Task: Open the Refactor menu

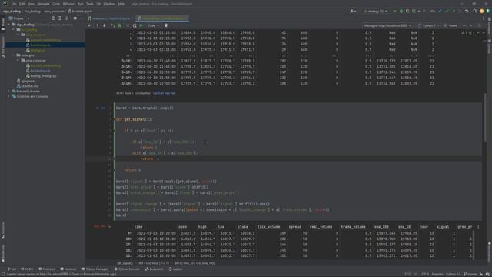Action: [68, 4]
